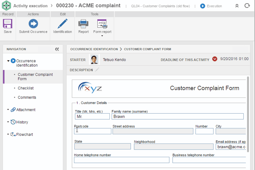Click the Report printer icon
This screenshot has width=255, height=170.
tap(83, 24)
